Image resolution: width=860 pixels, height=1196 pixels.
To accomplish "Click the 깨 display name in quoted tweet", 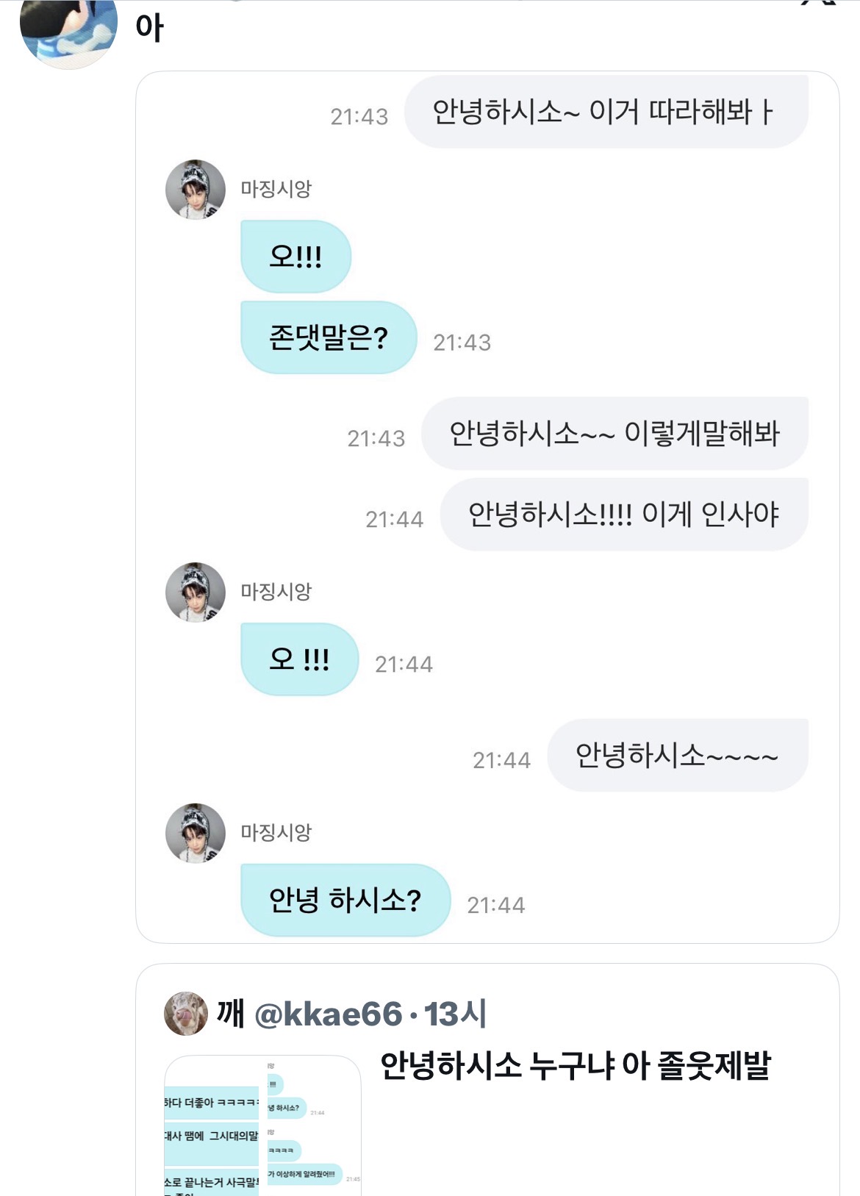I will coord(230,1014).
